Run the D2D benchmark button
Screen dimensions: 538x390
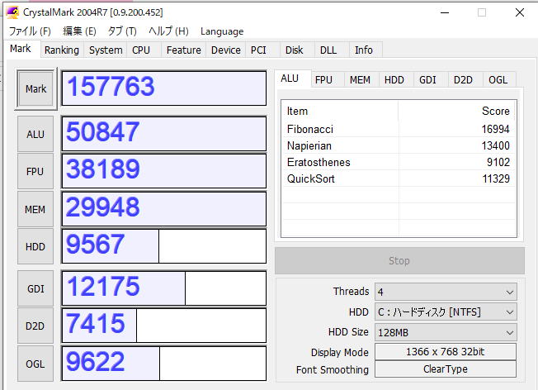point(35,326)
